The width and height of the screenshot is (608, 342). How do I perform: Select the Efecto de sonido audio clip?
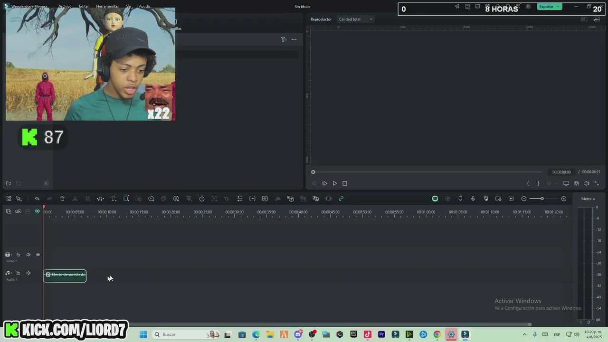[65, 275]
